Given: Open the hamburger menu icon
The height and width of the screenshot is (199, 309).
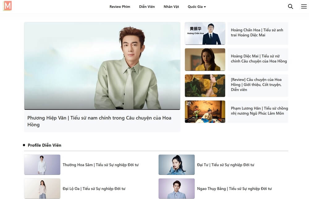Looking at the screenshot, I should click(x=304, y=6).
